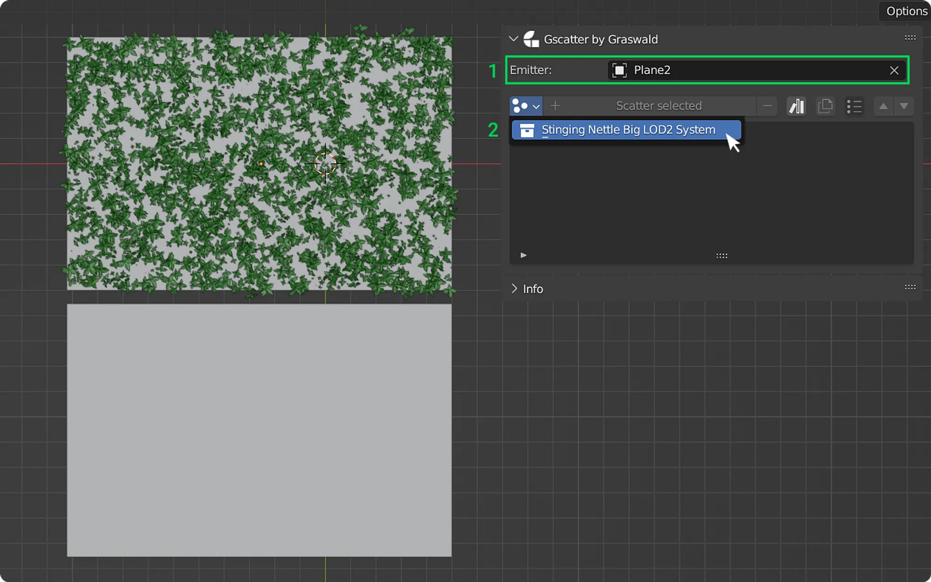Open the scatter system type dropdown
Viewport: 931px width, 582px height.
[x=526, y=106]
